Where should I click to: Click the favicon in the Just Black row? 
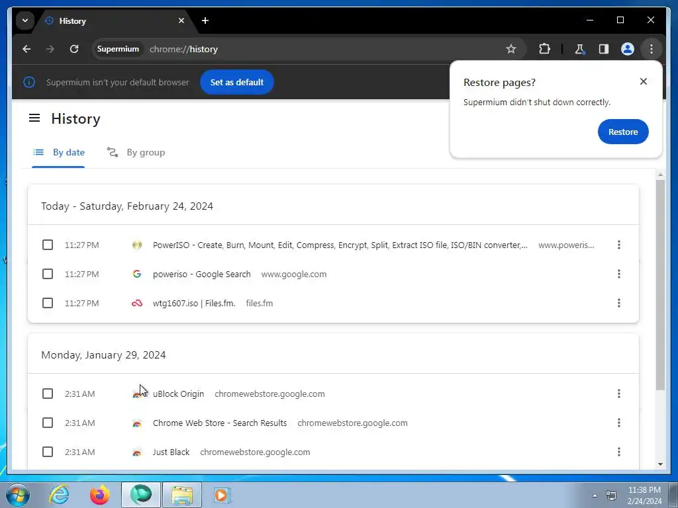[x=136, y=452]
